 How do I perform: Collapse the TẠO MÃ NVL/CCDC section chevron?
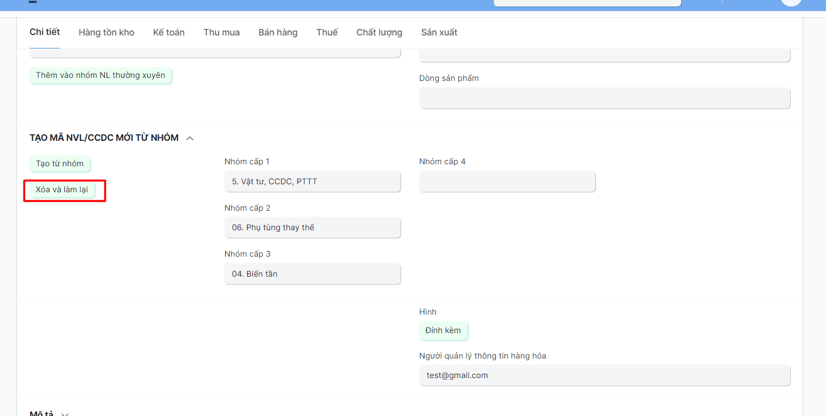point(190,138)
